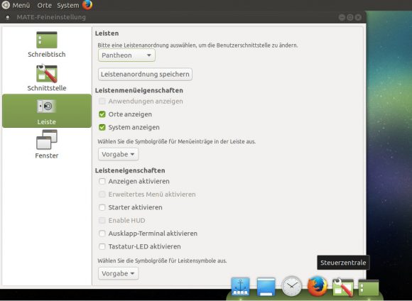Open the Schnittstelle settings section
Image resolution: width=412 pixels, height=301 pixels.
click(x=46, y=78)
